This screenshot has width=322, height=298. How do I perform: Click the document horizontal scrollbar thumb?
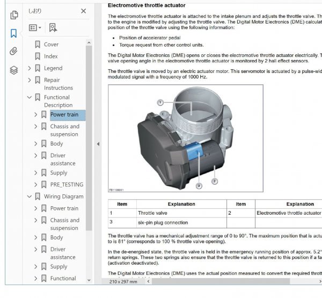221,281
